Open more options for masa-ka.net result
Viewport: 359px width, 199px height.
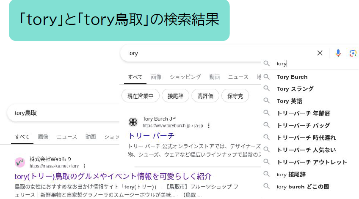(x=85, y=166)
